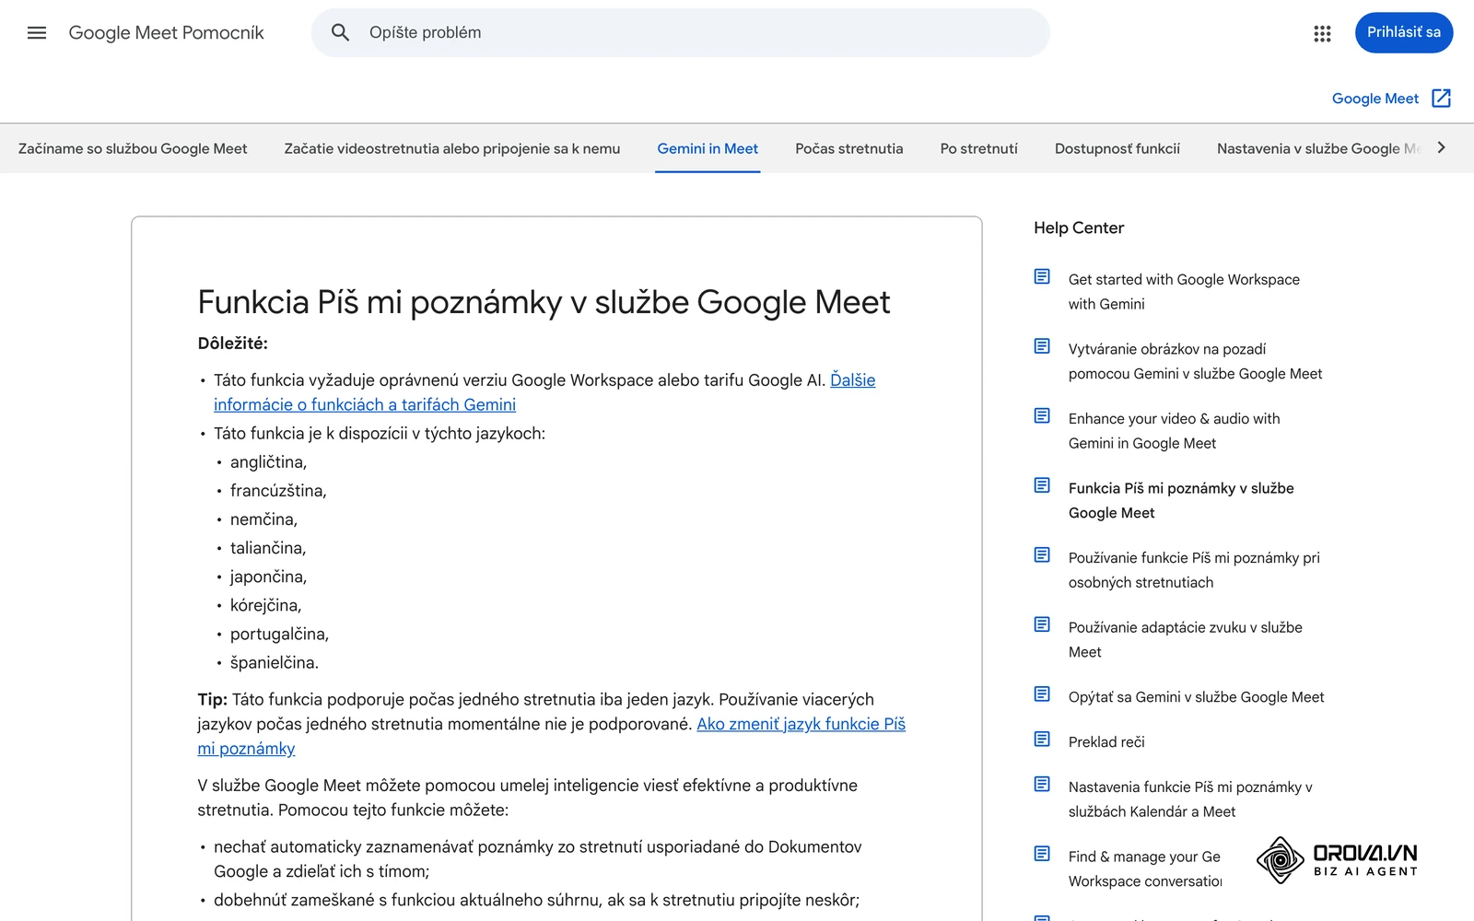
Task: Click the Google Meet Pomocník title
Action: pyautogui.click(x=167, y=33)
